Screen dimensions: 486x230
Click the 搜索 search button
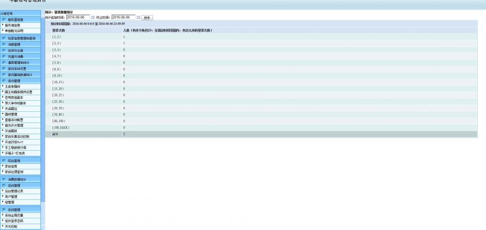pos(147,18)
